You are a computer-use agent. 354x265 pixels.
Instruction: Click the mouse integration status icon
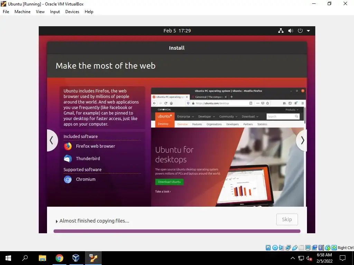[x=328, y=248]
